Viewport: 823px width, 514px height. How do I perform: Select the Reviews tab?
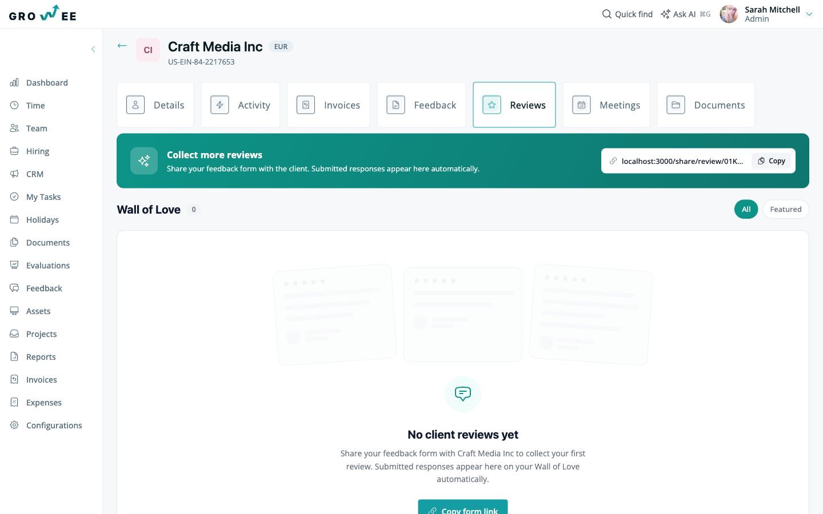(x=514, y=105)
